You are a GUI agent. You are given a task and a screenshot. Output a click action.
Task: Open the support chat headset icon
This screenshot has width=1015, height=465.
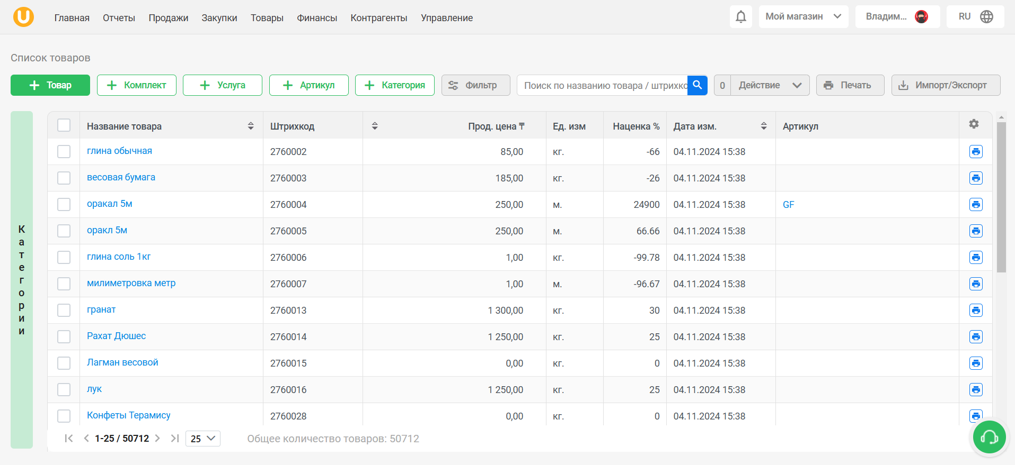989,437
